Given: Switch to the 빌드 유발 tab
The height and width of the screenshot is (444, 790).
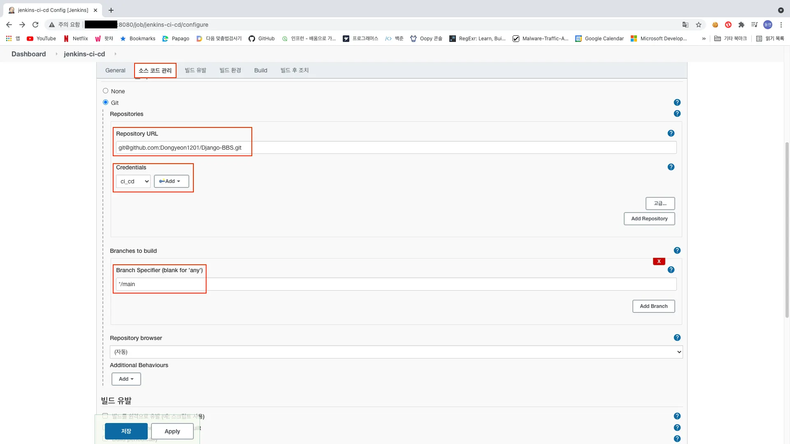Looking at the screenshot, I should (x=195, y=70).
